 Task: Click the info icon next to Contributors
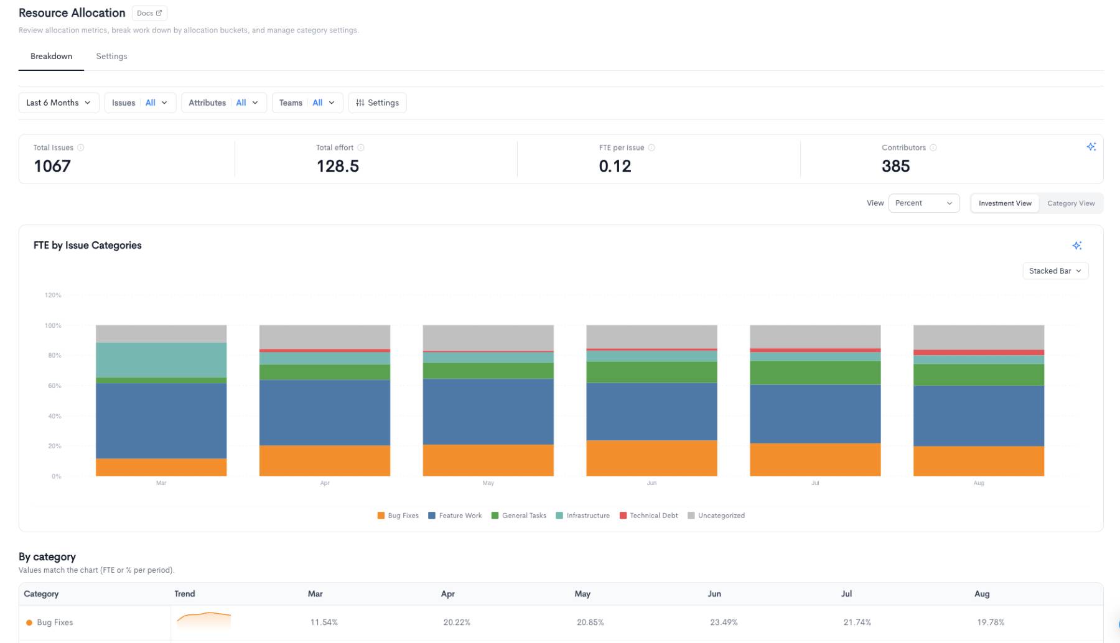coord(933,147)
